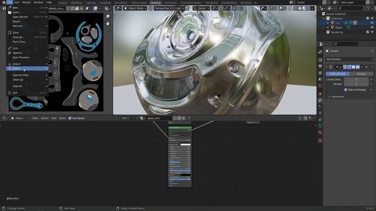The height and width of the screenshot is (211, 376).
Task: Open the Render properties tab icon
Action: (x=320, y=60)
